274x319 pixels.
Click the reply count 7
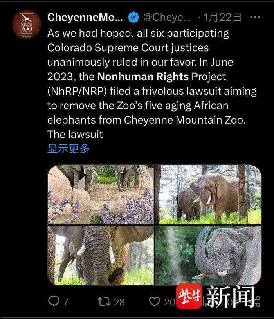click(66, 302)
